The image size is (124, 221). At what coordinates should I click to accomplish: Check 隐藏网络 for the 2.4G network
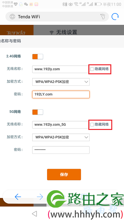coord(92,69)
